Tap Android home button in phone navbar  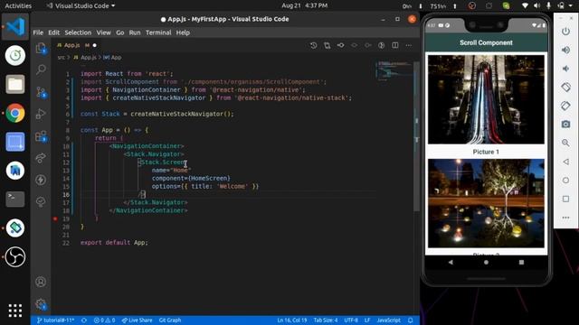[x=486, y=263]
